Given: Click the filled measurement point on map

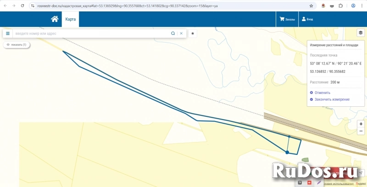Looking at the screenshot, I should click(287, 152).
